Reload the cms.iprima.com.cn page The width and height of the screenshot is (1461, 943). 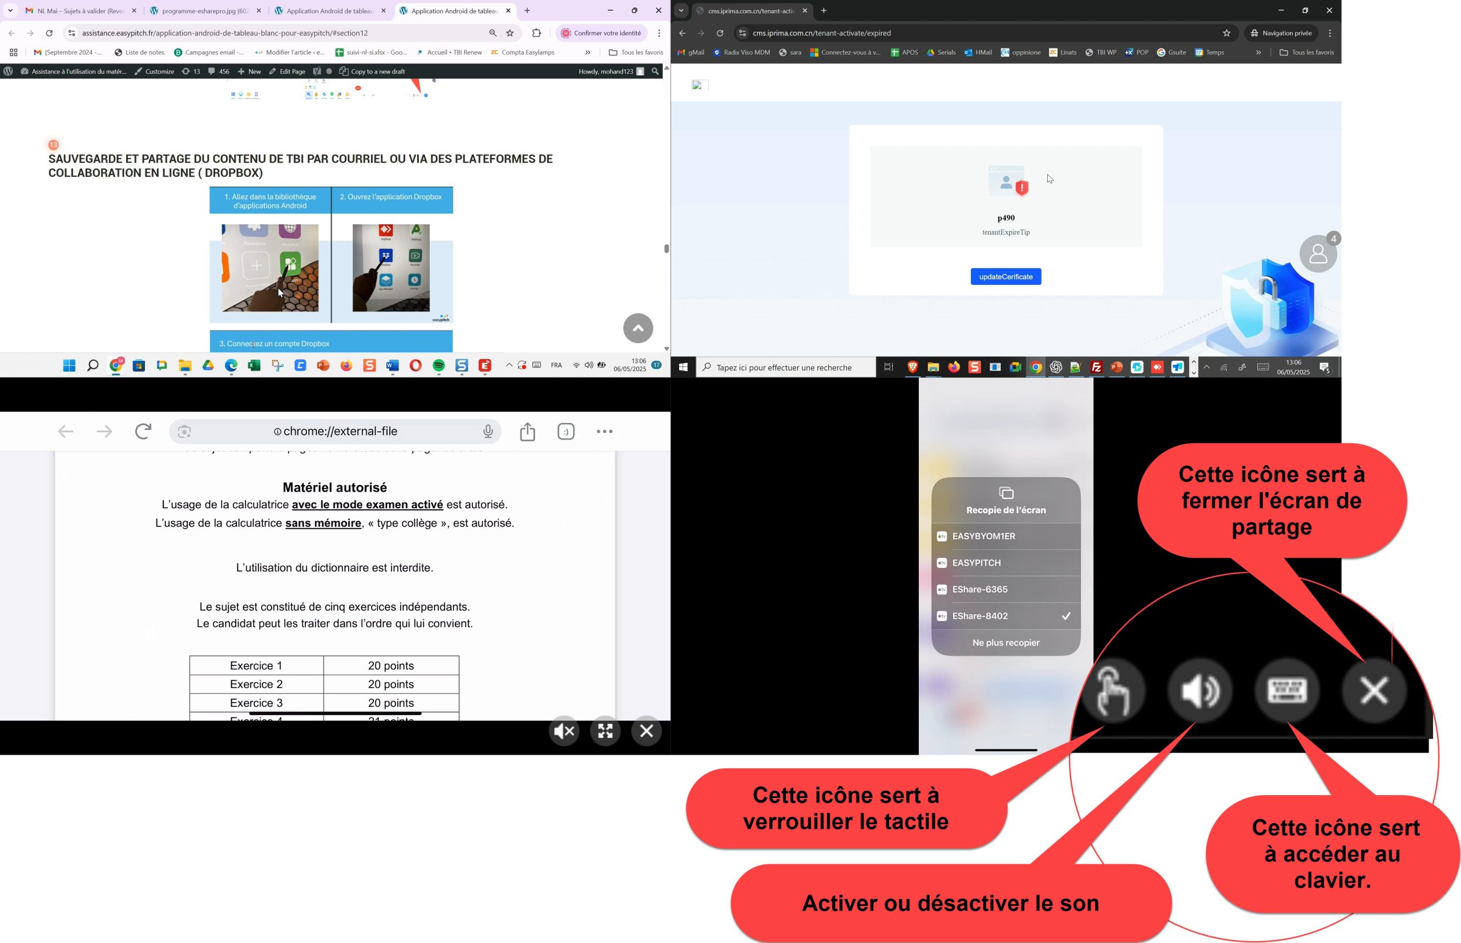[x=720, y=33]
